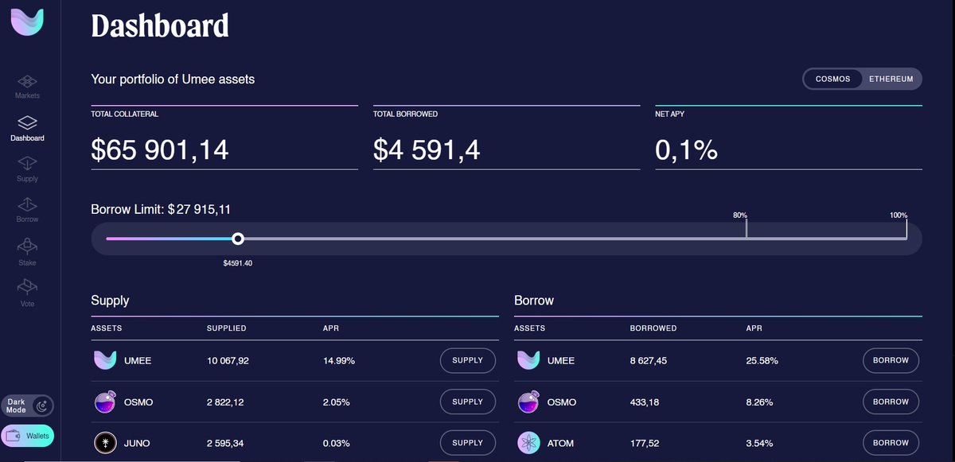Select the Stake icon in the sidebar
Image resolution: width=955 pixels, height=462 pixels.
pyautogui.click(x=27, y=247)
